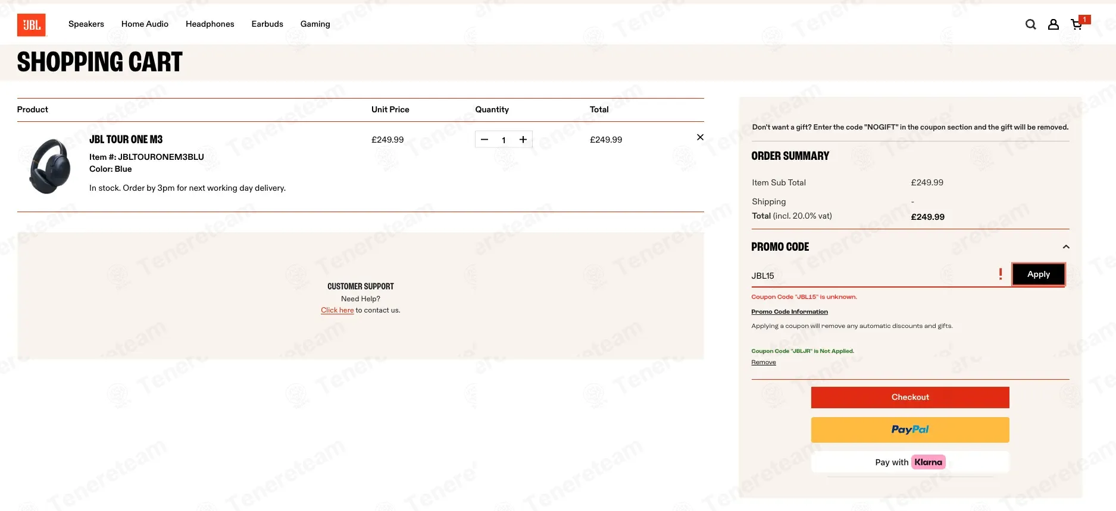This screenshot has width=1116, height=511.
Task: Follow 'Click here' to contact support
Action: tap(337, 310)
